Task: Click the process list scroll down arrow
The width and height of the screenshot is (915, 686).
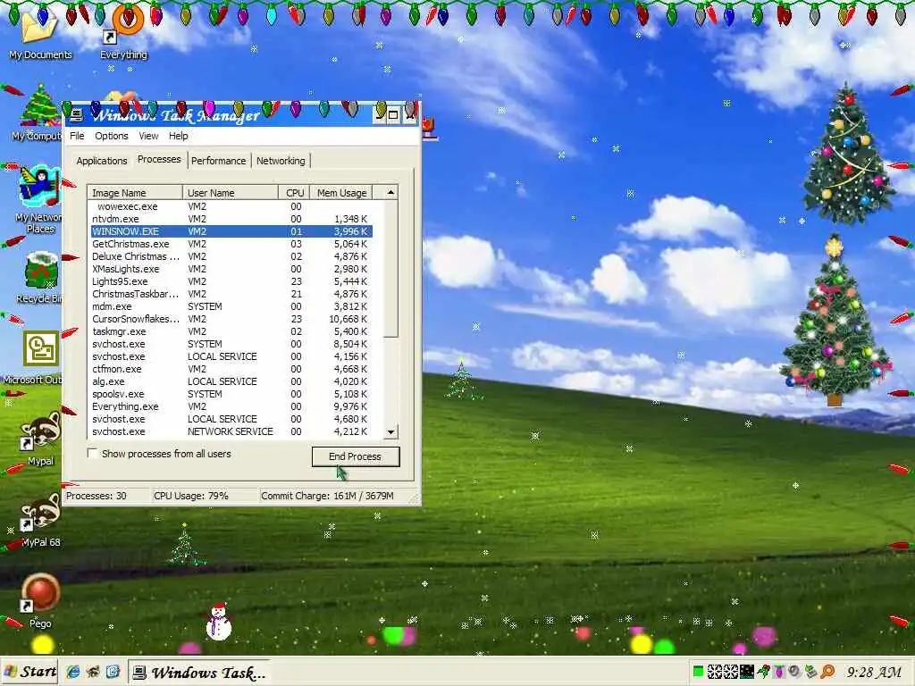Action: click(390, 432)
